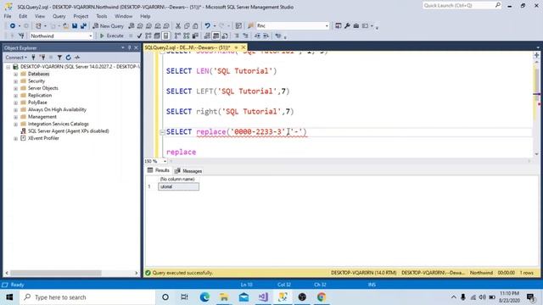Collapse the SELECT replace code block
The image size is (543, 305).
point(162,132)
